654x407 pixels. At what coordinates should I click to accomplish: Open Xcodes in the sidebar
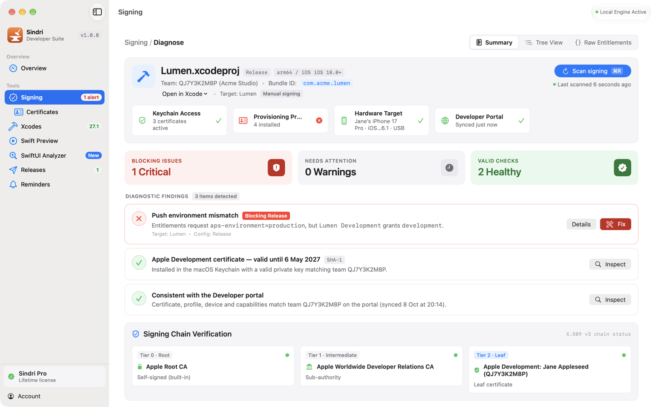tap(54, 126)
